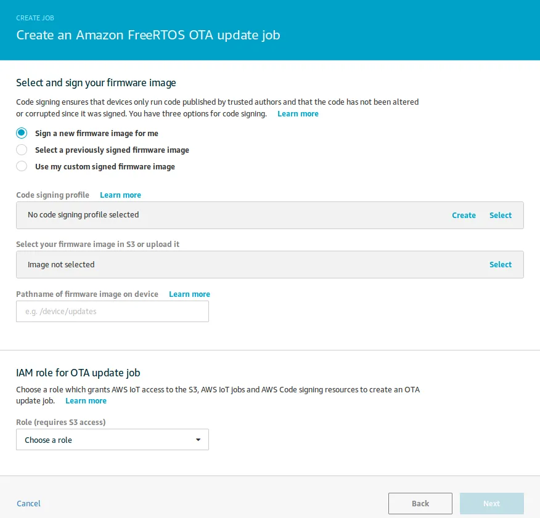Click the CREATE JOB header label

[35, 18]
